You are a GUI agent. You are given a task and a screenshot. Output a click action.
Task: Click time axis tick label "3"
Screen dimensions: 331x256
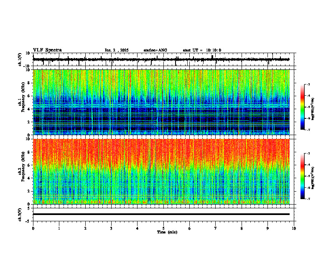coord(111,228)
